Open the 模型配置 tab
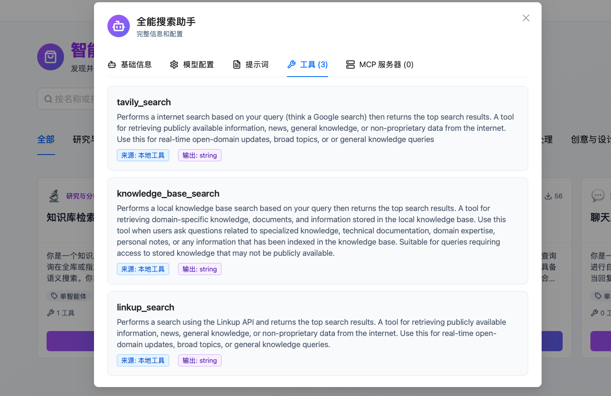Image resolution: width=611 pixels, height=396 pixels. click(x=192, y=65)
